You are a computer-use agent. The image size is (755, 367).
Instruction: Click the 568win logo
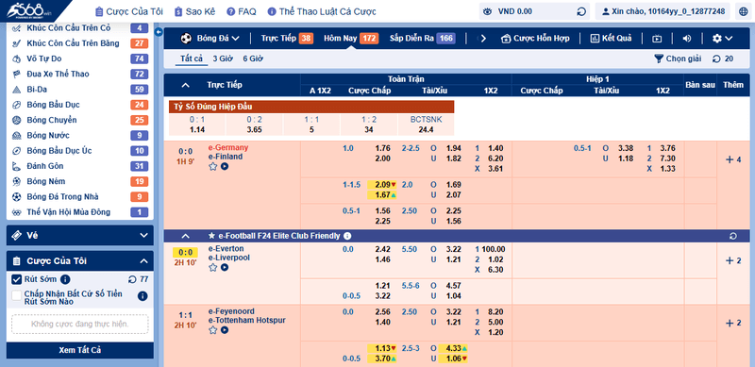coord(29,10)
